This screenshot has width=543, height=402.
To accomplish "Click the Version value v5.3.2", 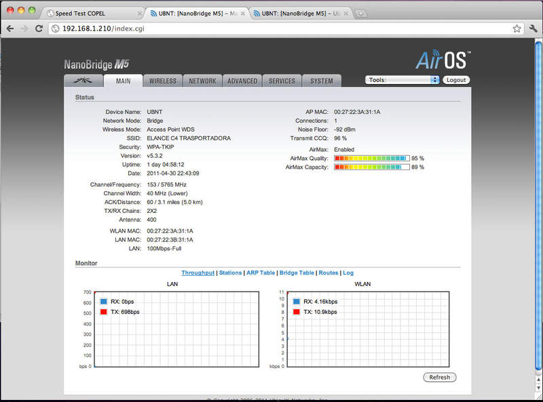I will click(x=155, y=156).
